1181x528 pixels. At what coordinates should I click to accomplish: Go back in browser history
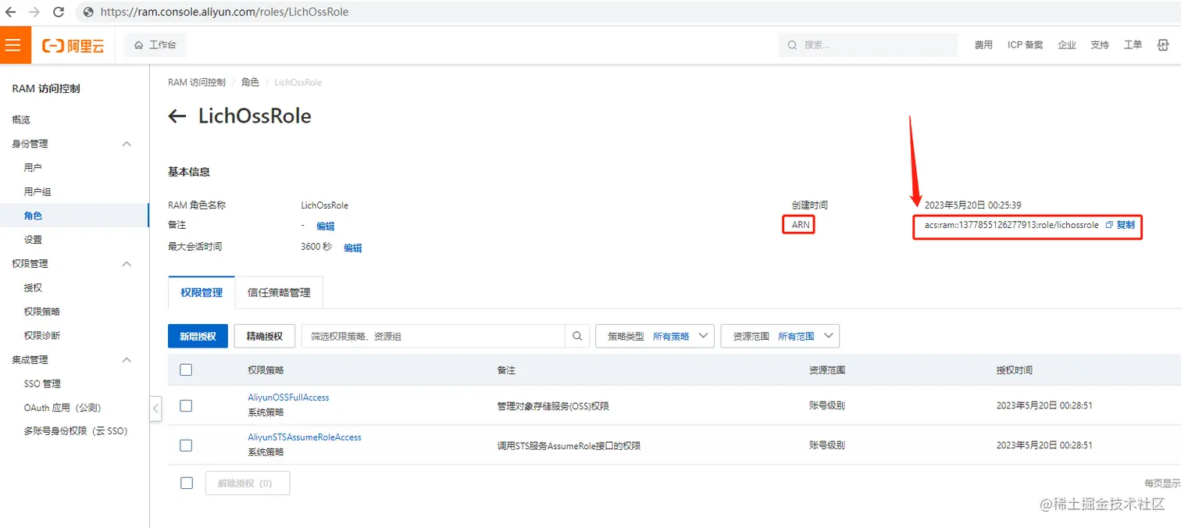point(11,12)
